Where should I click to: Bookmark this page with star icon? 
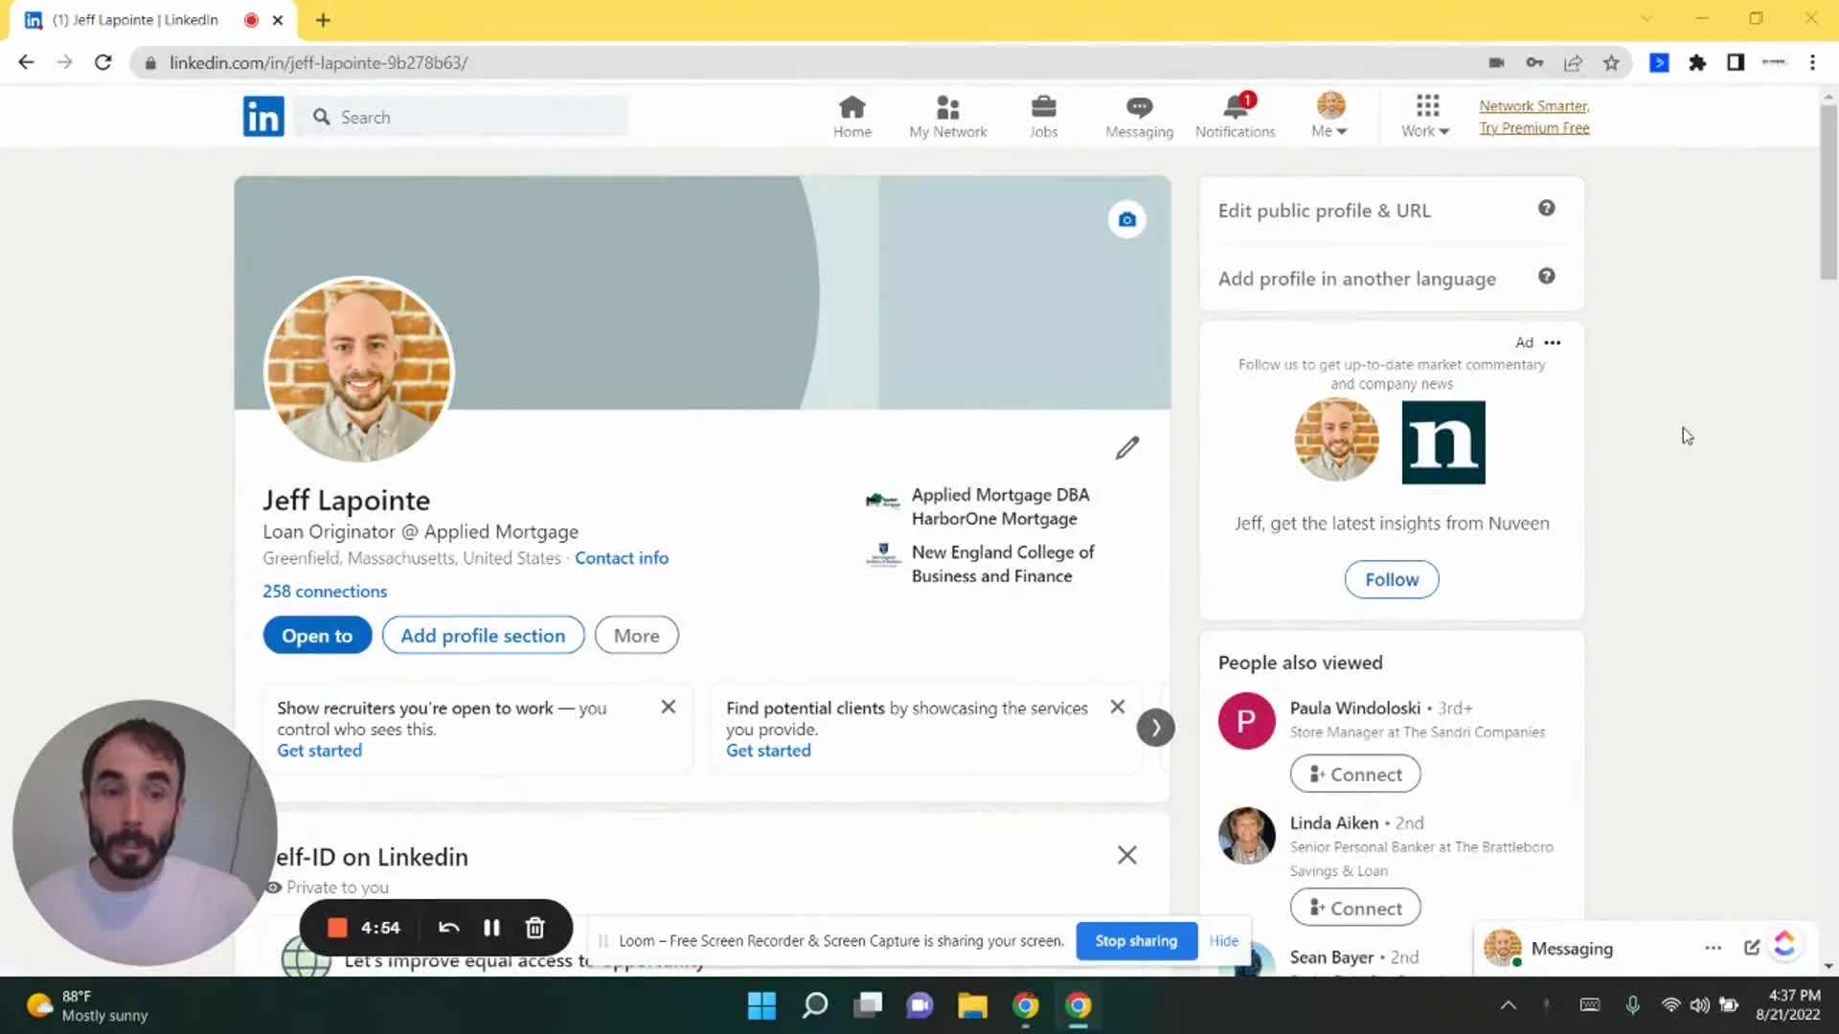[x=1611, y=63]
